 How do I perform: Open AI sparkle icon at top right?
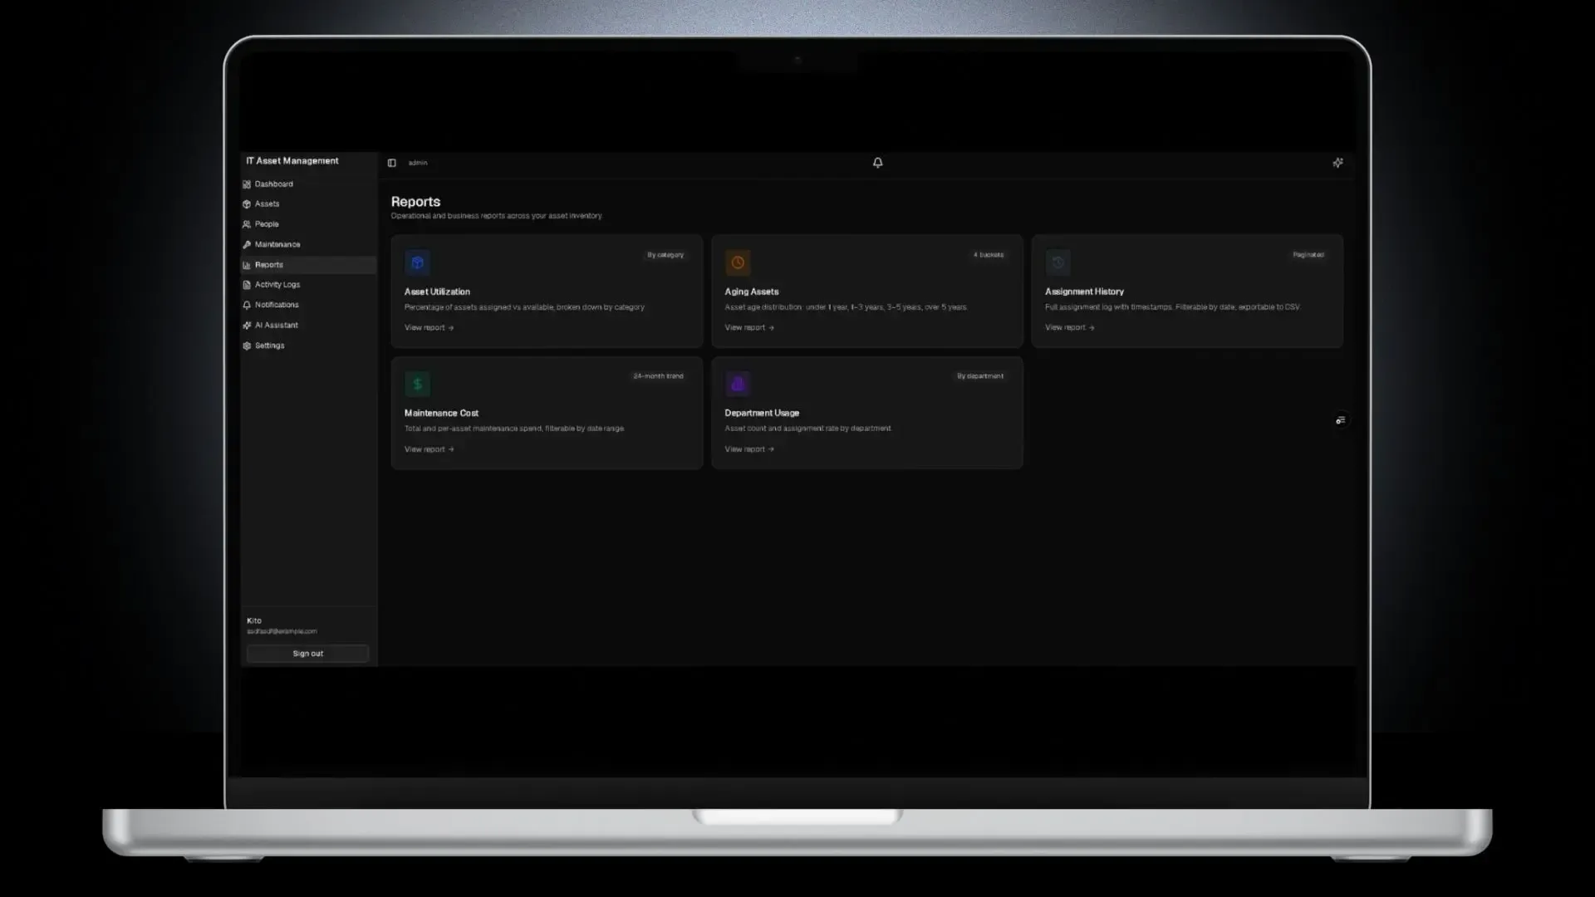1337,163
